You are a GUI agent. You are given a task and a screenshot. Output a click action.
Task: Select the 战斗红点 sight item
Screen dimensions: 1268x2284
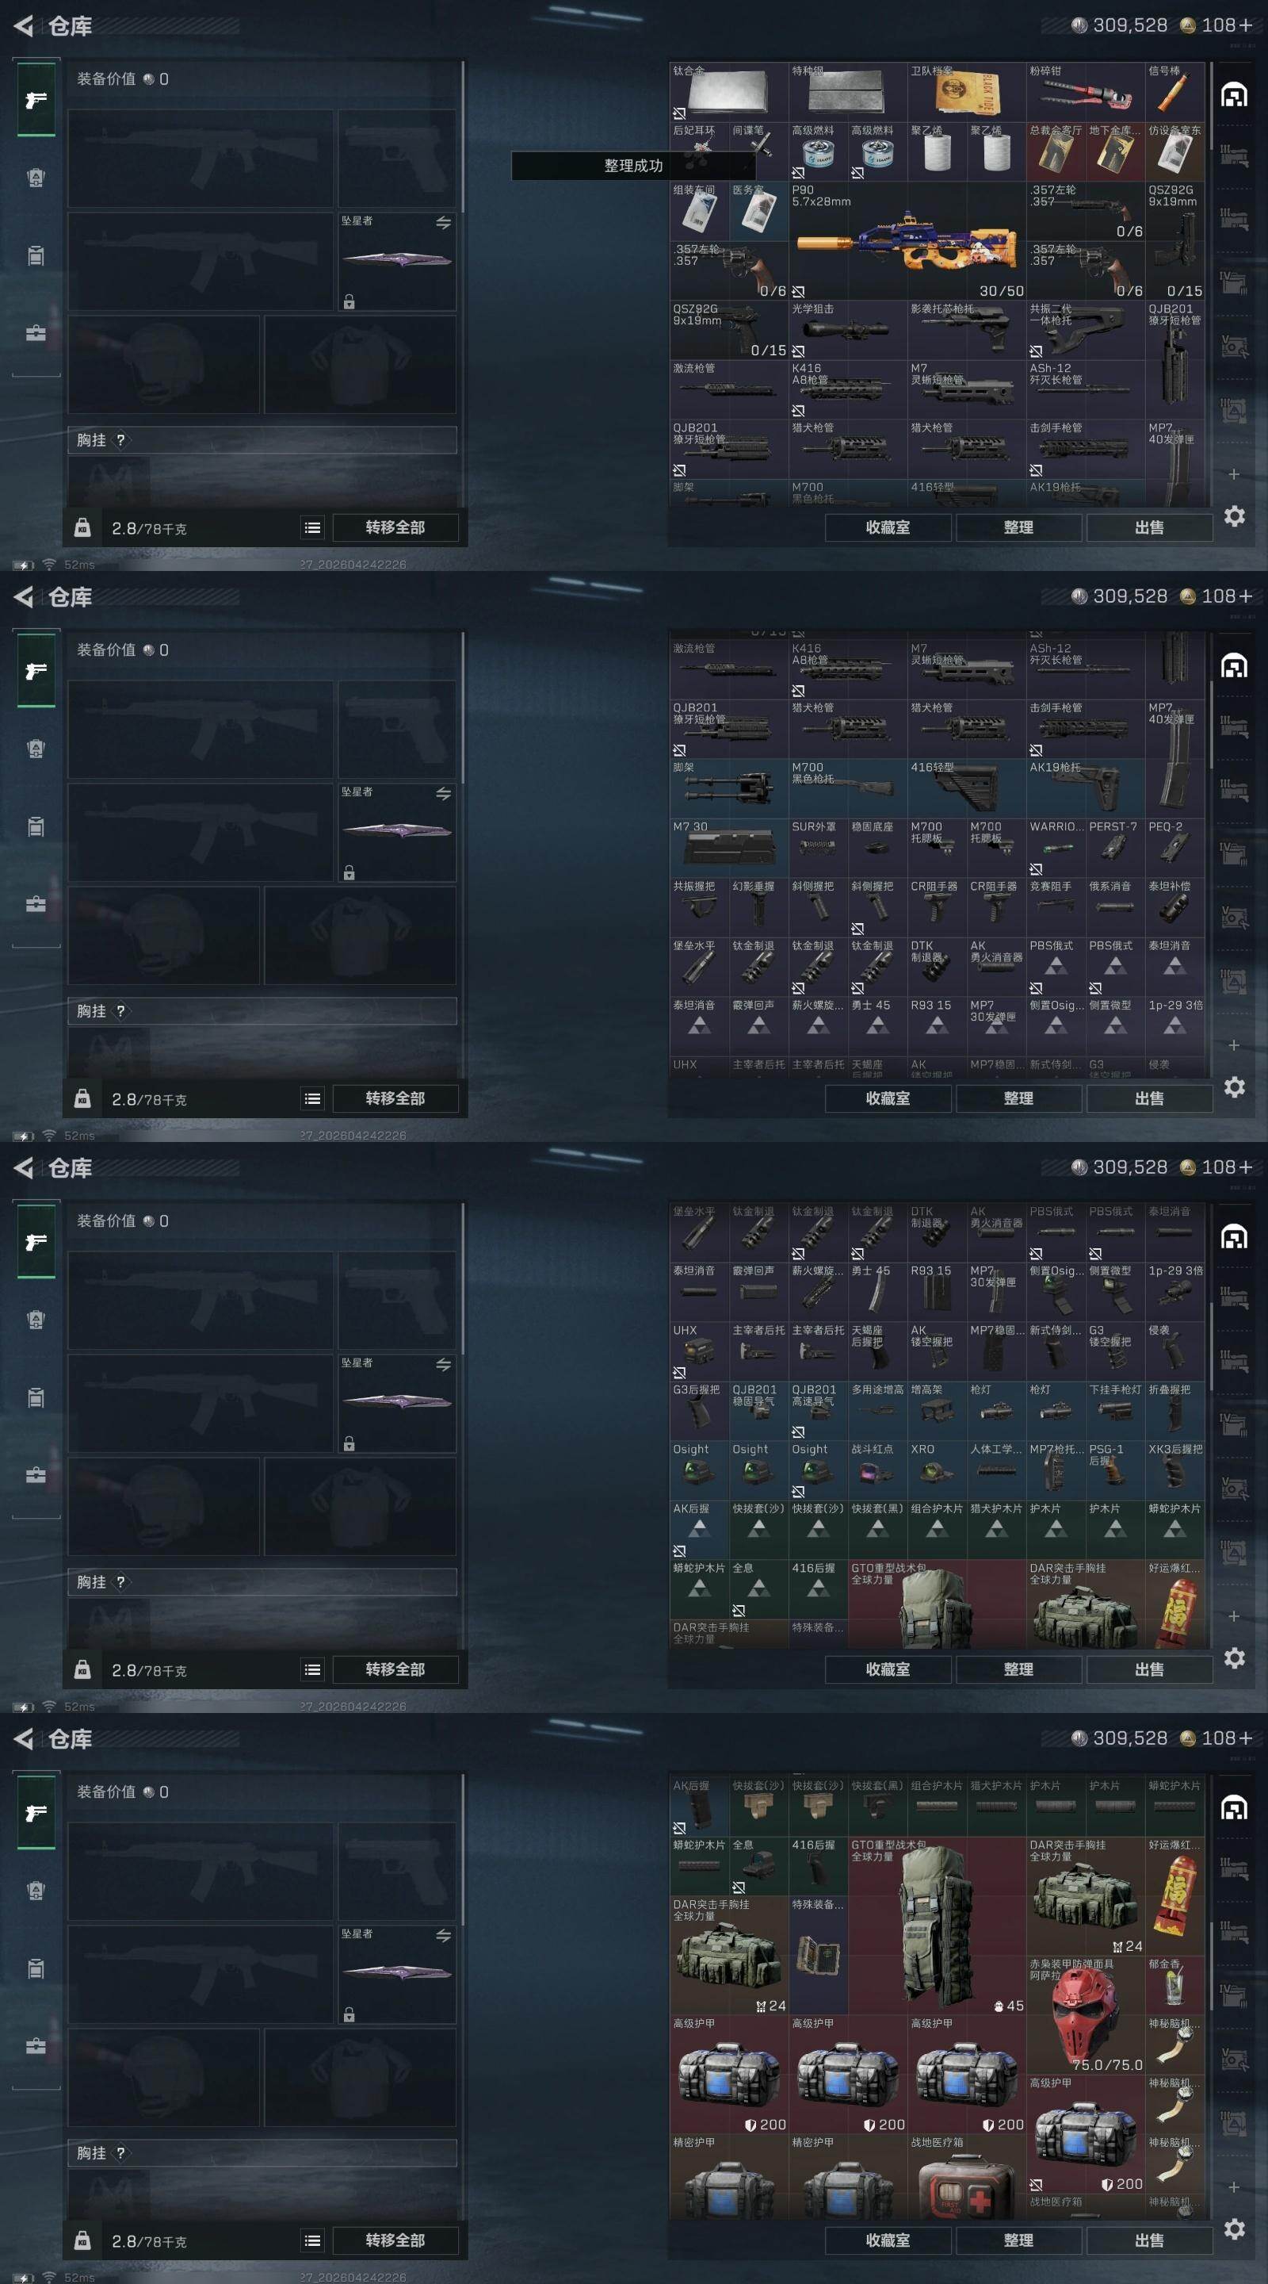[877, 1470]
